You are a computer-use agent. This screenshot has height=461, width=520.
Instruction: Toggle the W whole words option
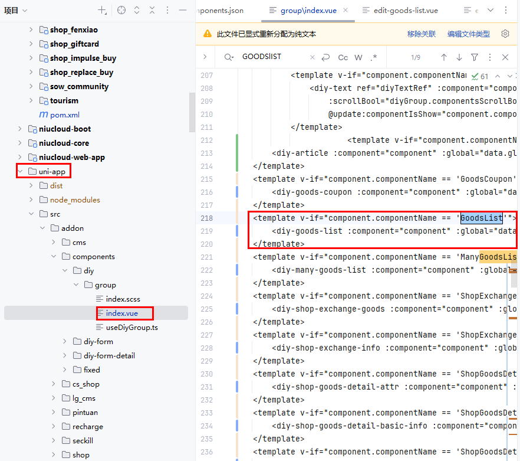pyautogui.click(x=358, y=57)
